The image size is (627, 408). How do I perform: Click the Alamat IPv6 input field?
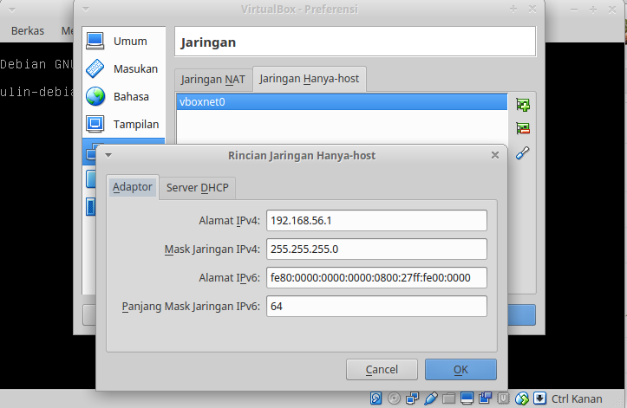pos(376,278)
